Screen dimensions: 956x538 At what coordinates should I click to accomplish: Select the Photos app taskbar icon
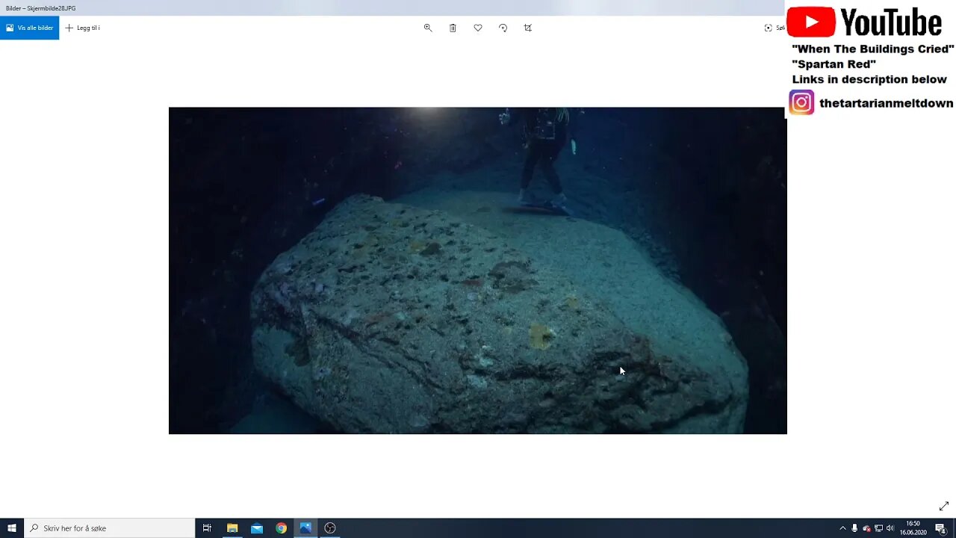(305, 528)
